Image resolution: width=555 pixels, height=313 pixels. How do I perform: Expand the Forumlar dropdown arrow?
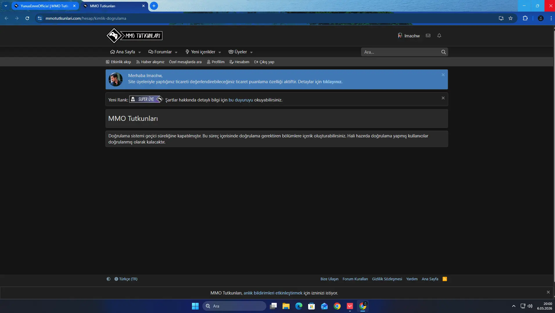click(x=176, y=52)
